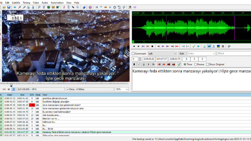Viewport: 251px width, 141px height.
Task: Stop audio playback with the stop square
Action: click(152, 46)
